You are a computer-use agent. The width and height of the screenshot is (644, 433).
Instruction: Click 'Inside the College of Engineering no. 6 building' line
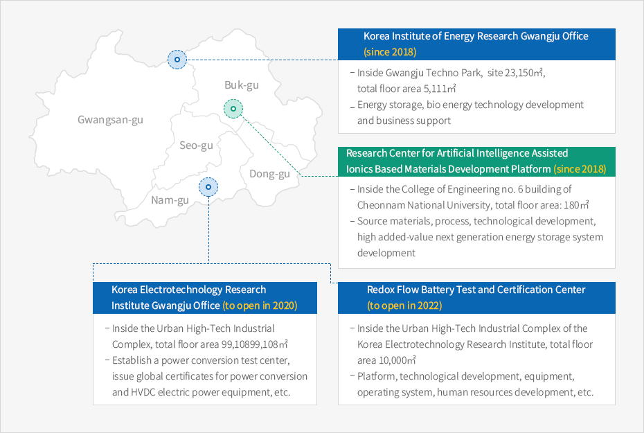[x=464, y=189]
